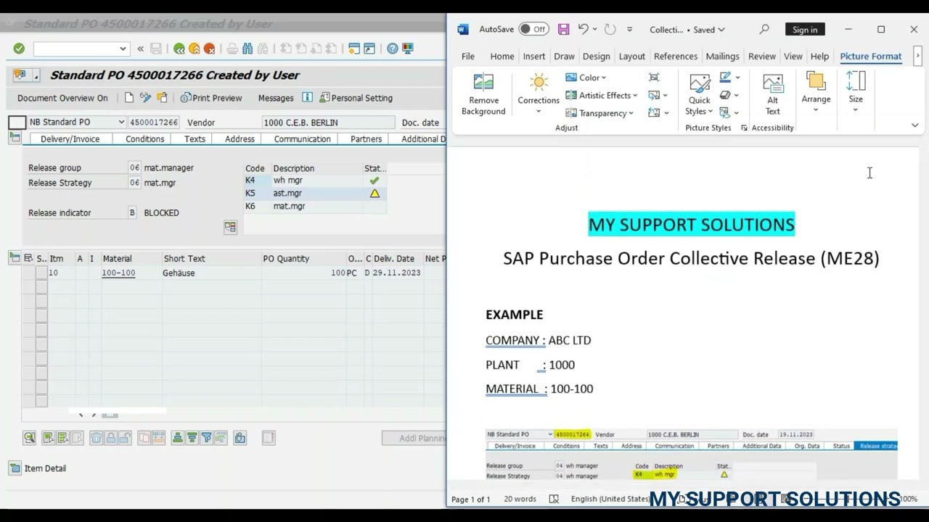Image resolution: width=929 pixels, height=522 pixels.
Task: Click the details magnifier icon below item table
Action: 29,438
